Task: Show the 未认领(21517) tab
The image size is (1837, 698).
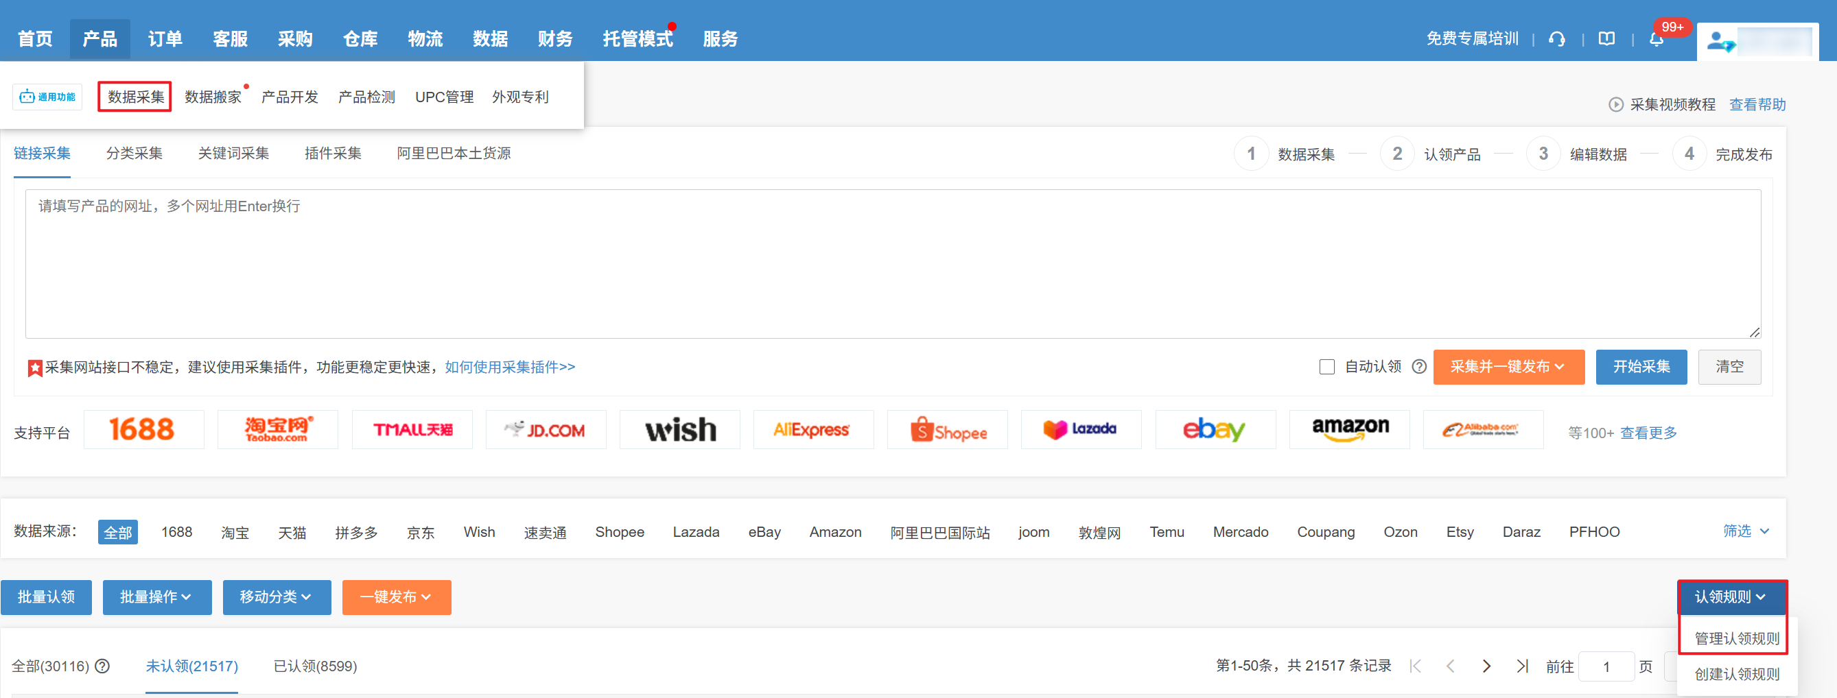Action: tap(192, 666)
